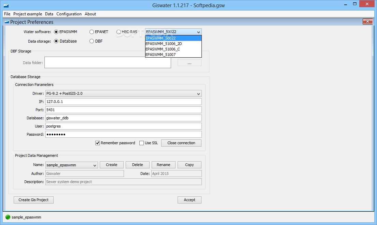Maximize the Giswater window
The height and width of the screenshot is (225, 377).
click(355, 4)
